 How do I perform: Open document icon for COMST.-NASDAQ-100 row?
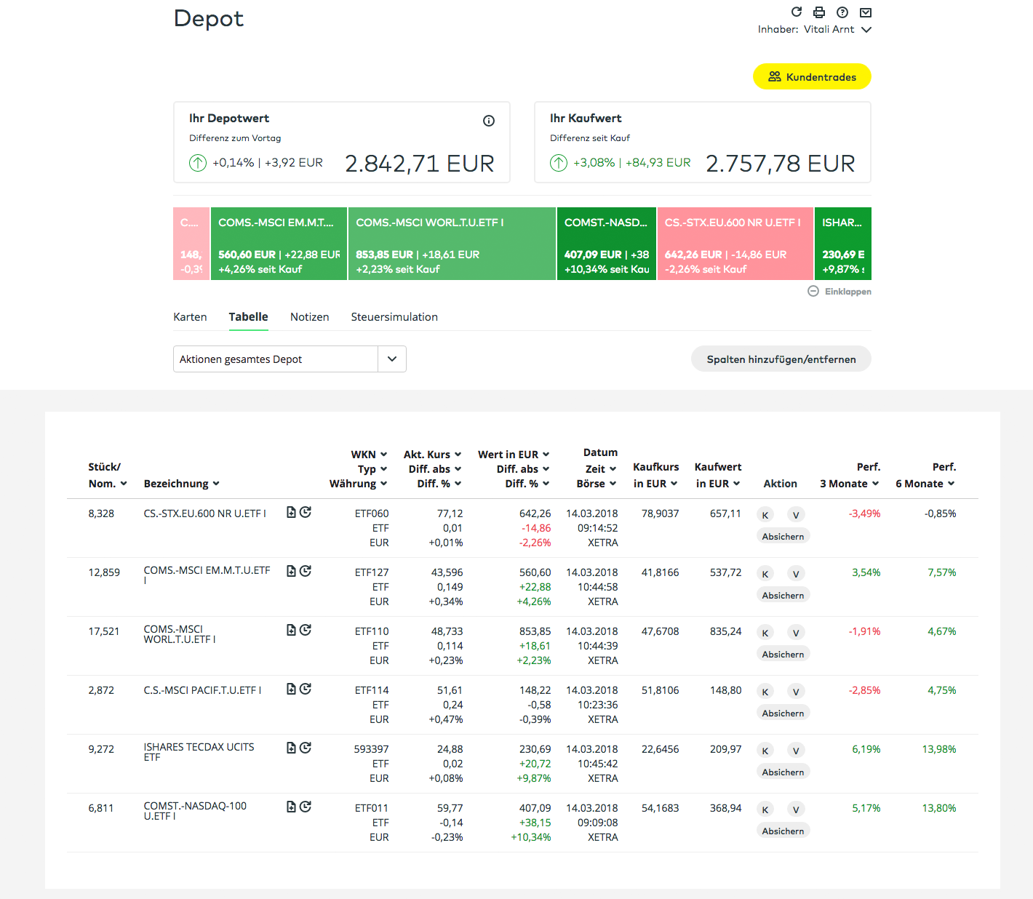coord(291,807)
